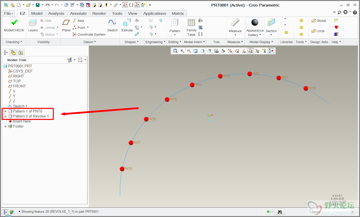Click Undo in quick access toolbar
Viewport: 360px width, 217px height.
tap(47, 5)
